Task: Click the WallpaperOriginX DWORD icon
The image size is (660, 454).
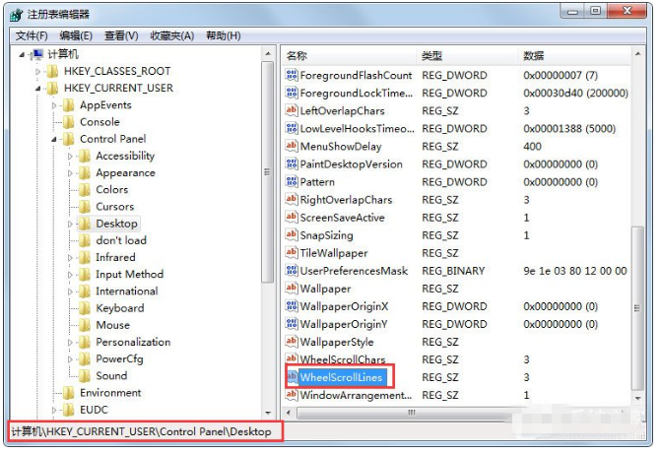Action: pos(292,306)
